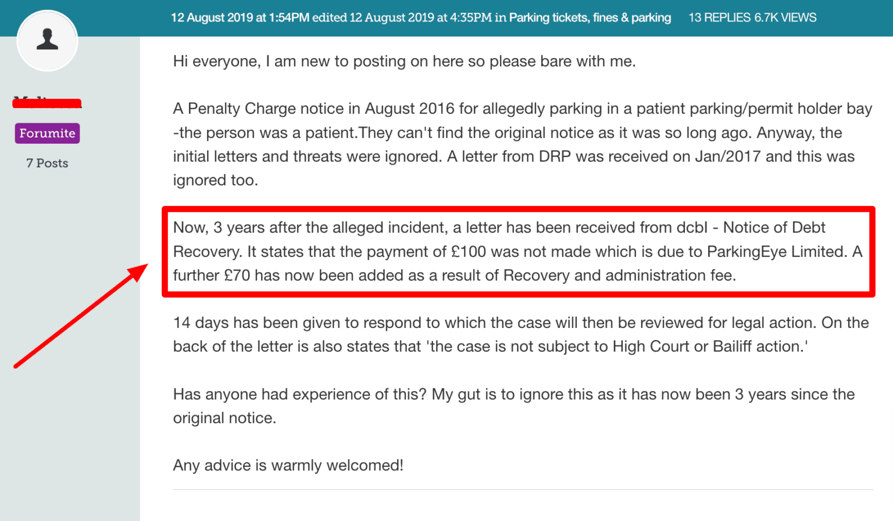893x521 pixels.
Task: Click the line "Any advice is warmly welcomed!"
Action: coord(288,465)
